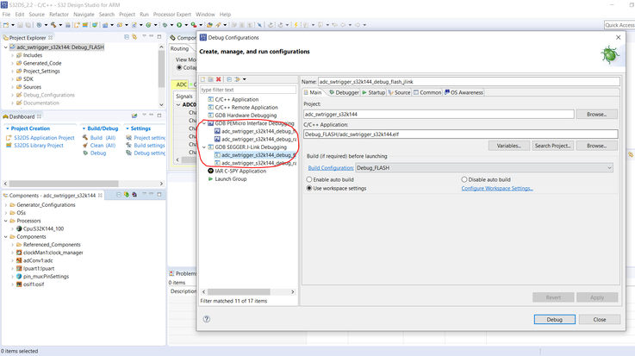Screen dimensions: 635x356
Task: Click Search Project button
Action: tap(553, 146)
